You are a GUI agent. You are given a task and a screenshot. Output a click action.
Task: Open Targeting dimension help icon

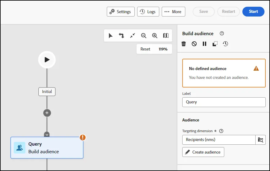point(221,131)
